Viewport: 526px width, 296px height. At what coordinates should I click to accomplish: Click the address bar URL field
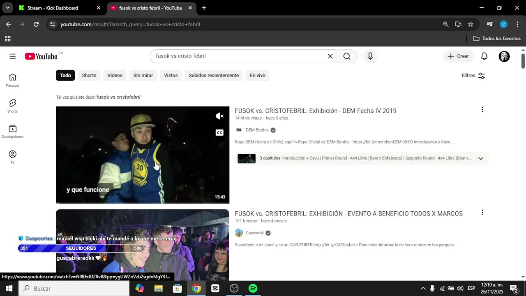coord(247,24)
